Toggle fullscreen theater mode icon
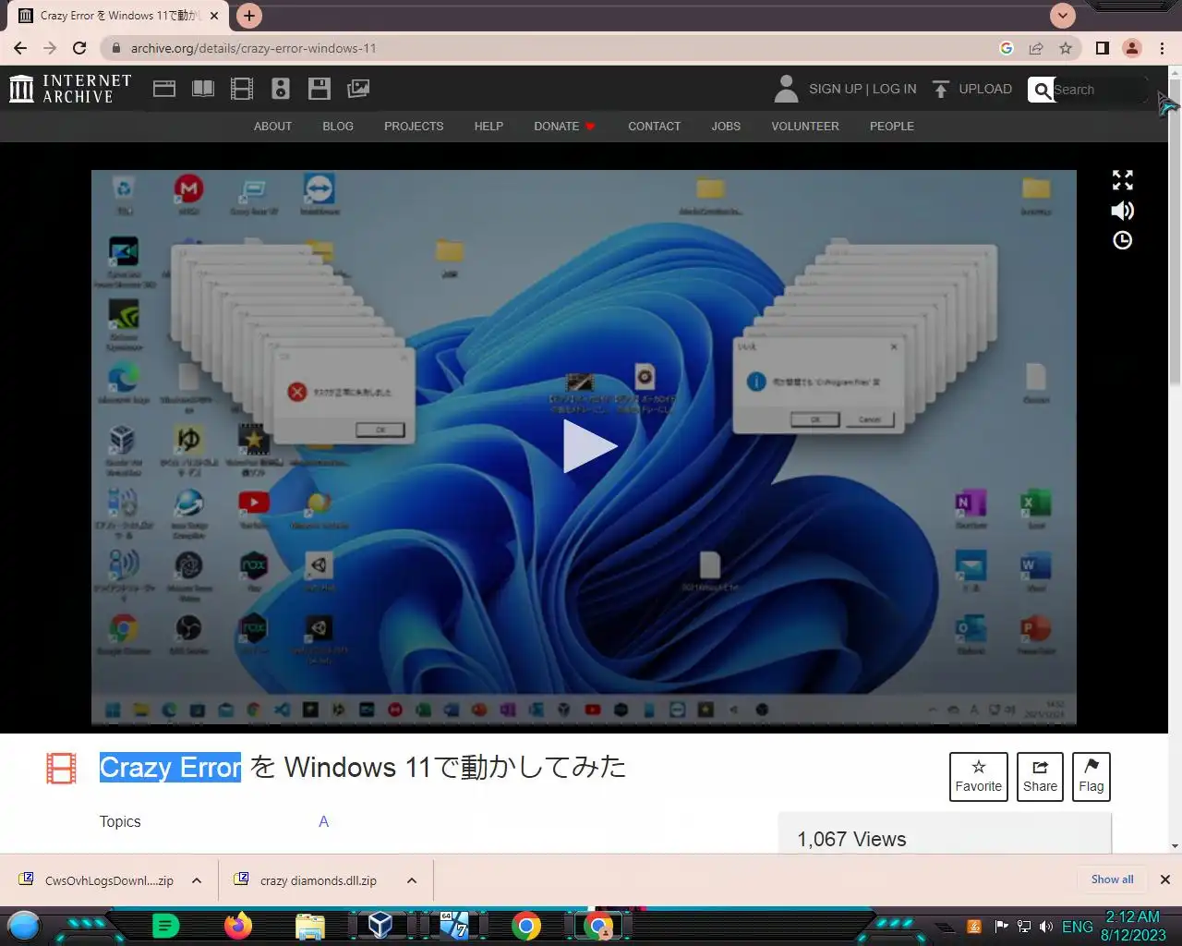This screenshot has height=946, width=1182. point(1123,180)
